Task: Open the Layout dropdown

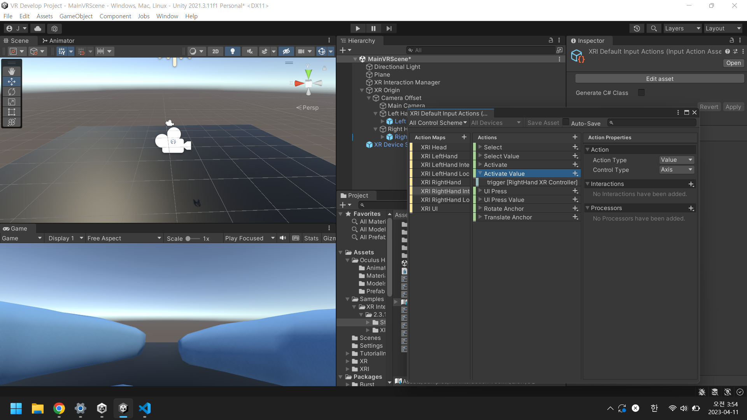Action: [723, 28]
